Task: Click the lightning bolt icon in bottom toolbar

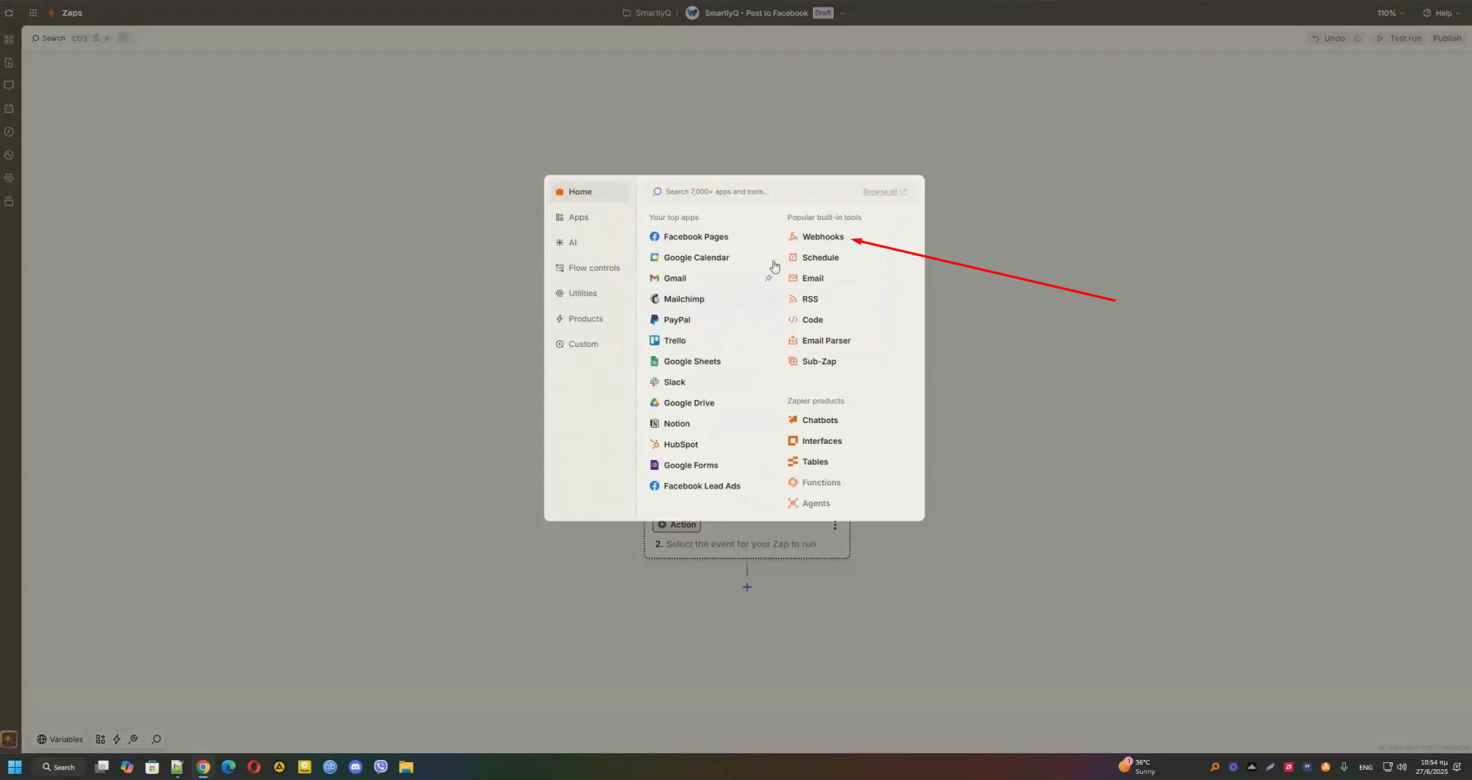Action: 117,739
